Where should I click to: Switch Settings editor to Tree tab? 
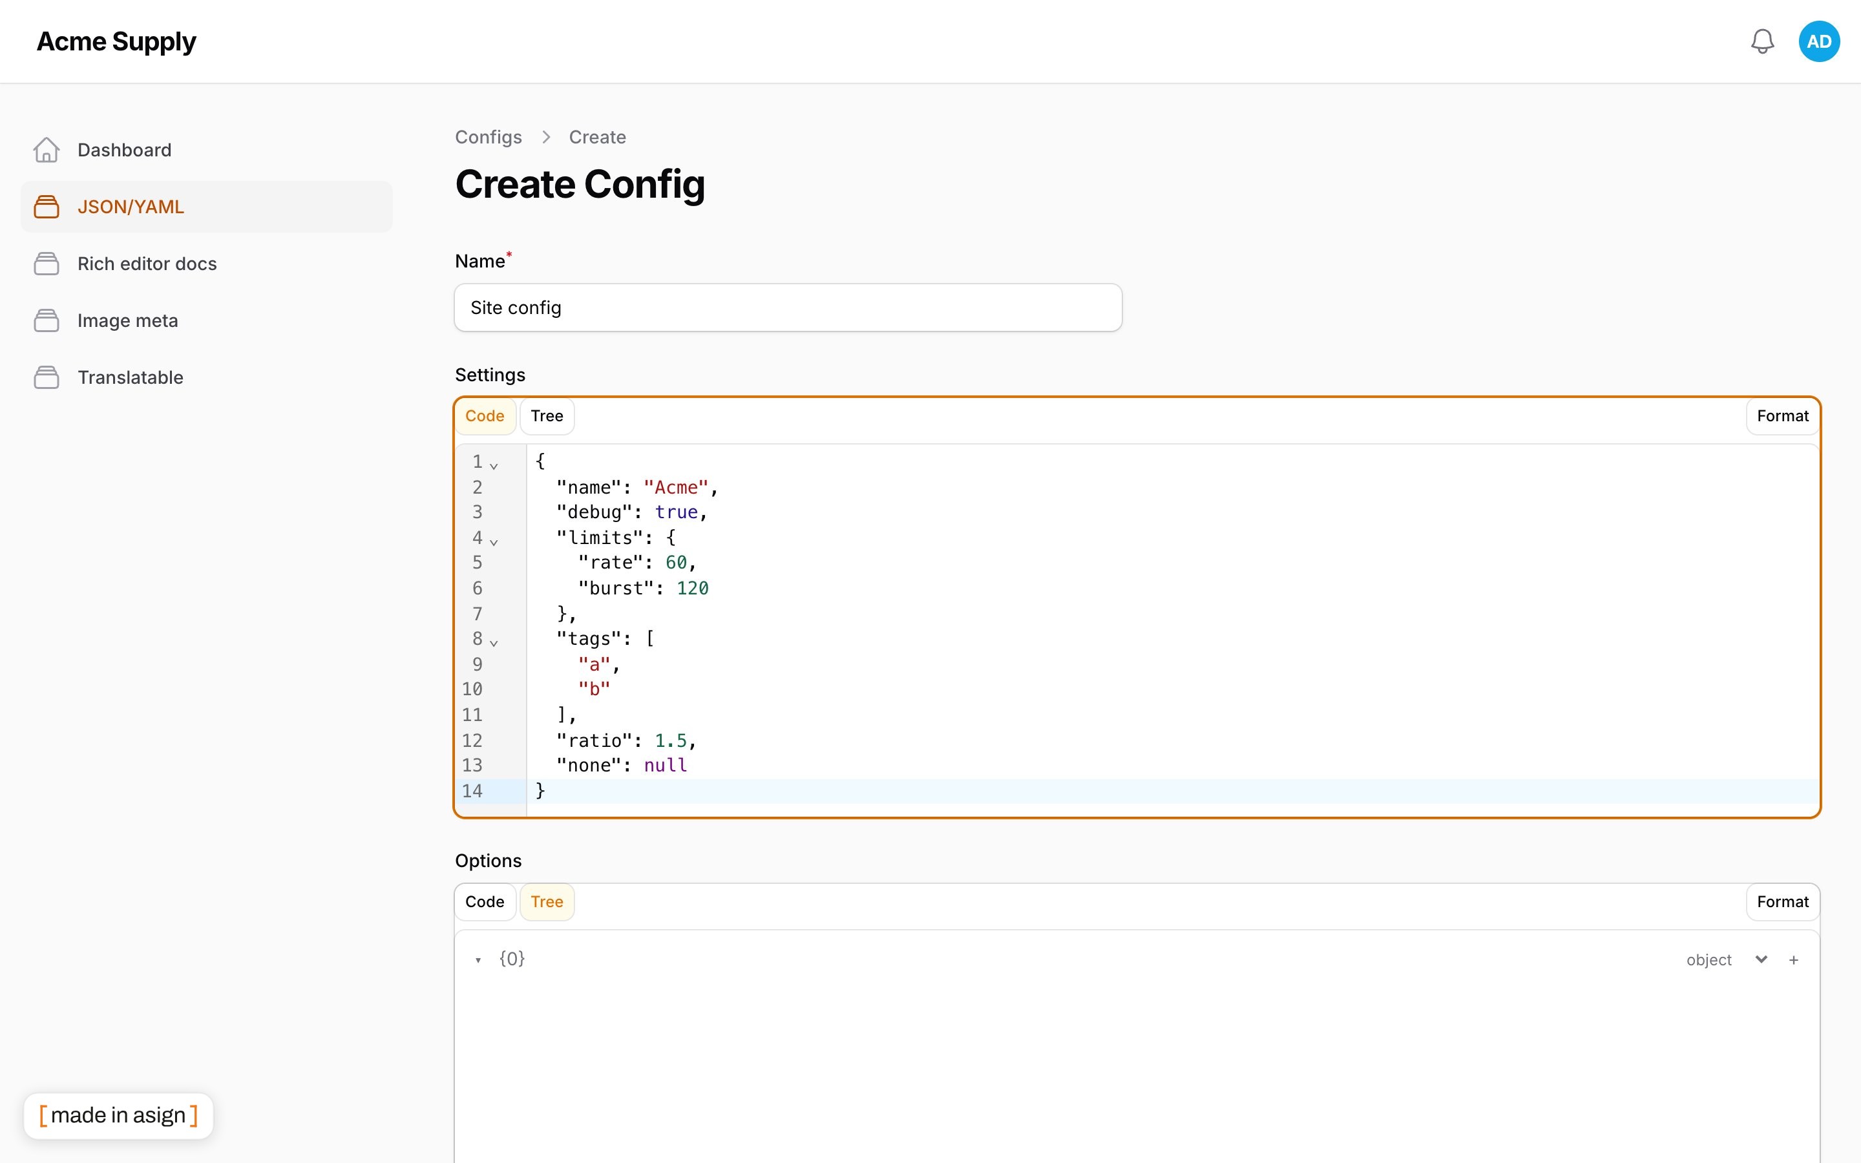[547, 416]
